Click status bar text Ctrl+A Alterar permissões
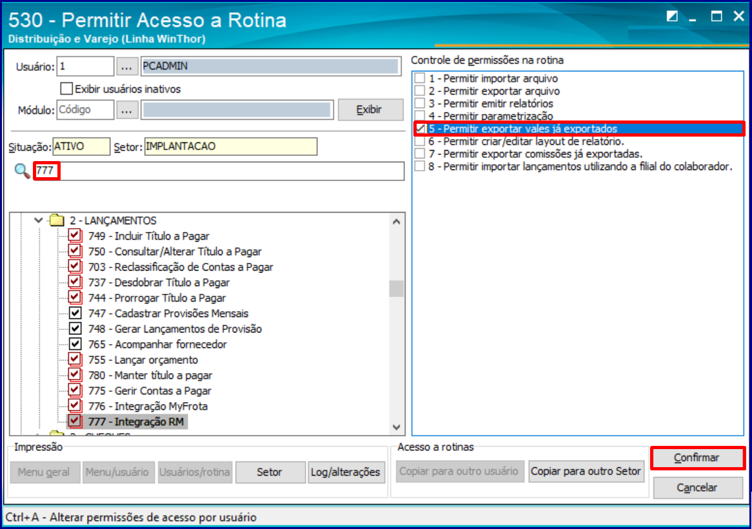Image resolution: width=752 pixels, height=529 pixels. point(131,517)
